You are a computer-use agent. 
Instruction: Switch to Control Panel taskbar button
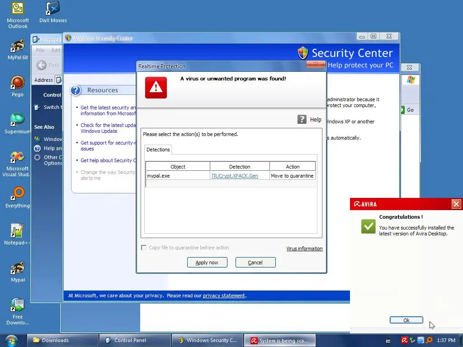click(135, 340)
